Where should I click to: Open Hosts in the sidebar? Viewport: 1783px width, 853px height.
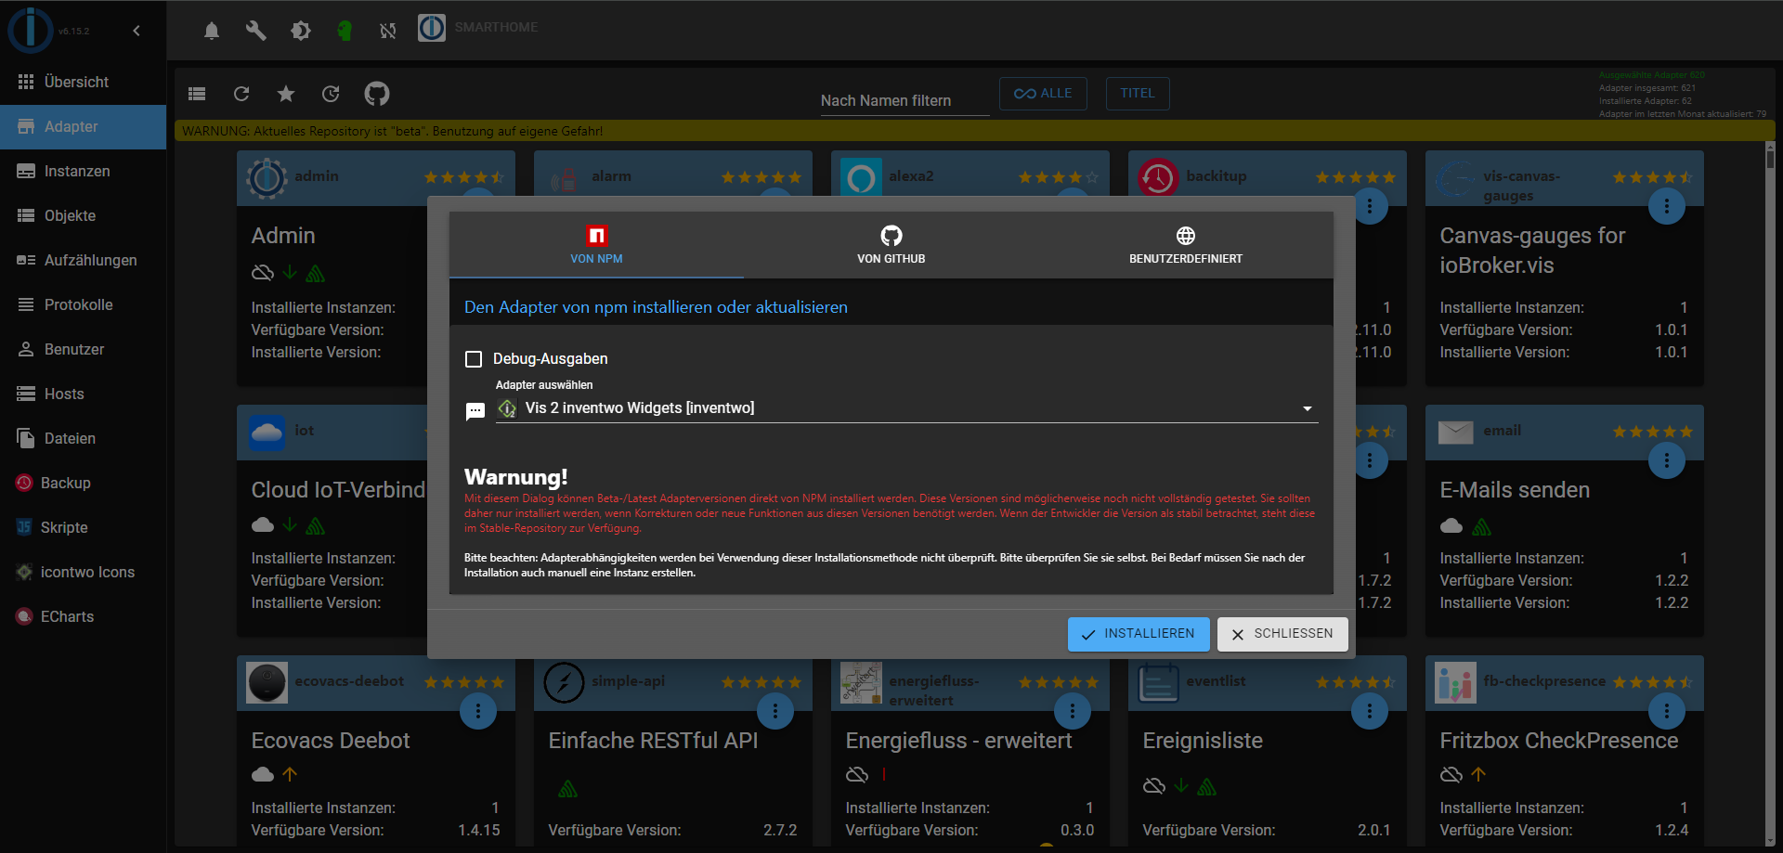(84, 394)
